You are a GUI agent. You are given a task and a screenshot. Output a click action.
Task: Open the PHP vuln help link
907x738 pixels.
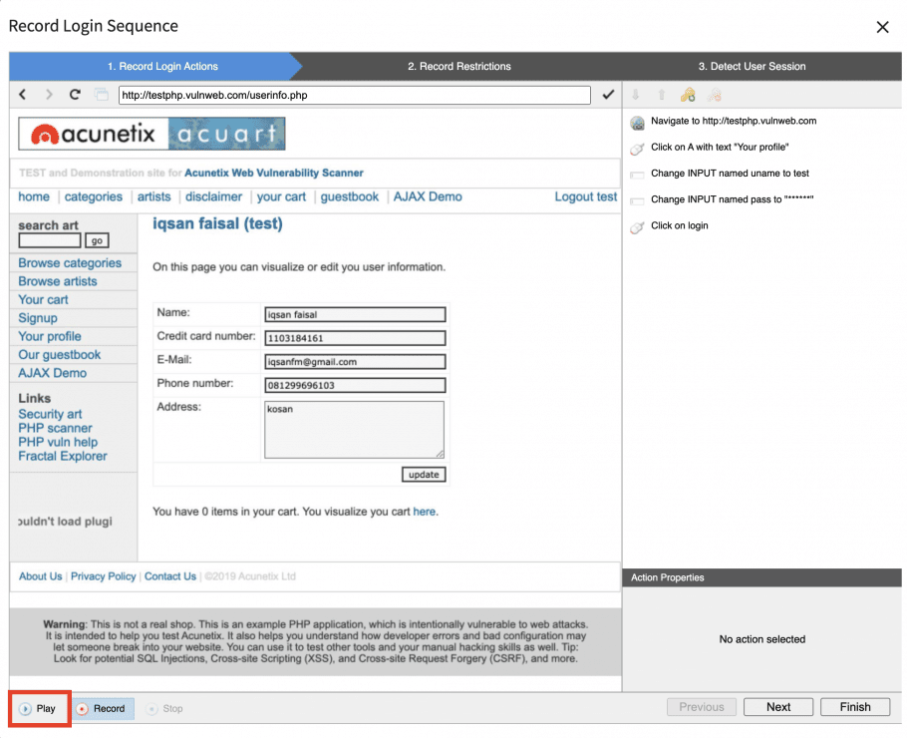point(58,442)
